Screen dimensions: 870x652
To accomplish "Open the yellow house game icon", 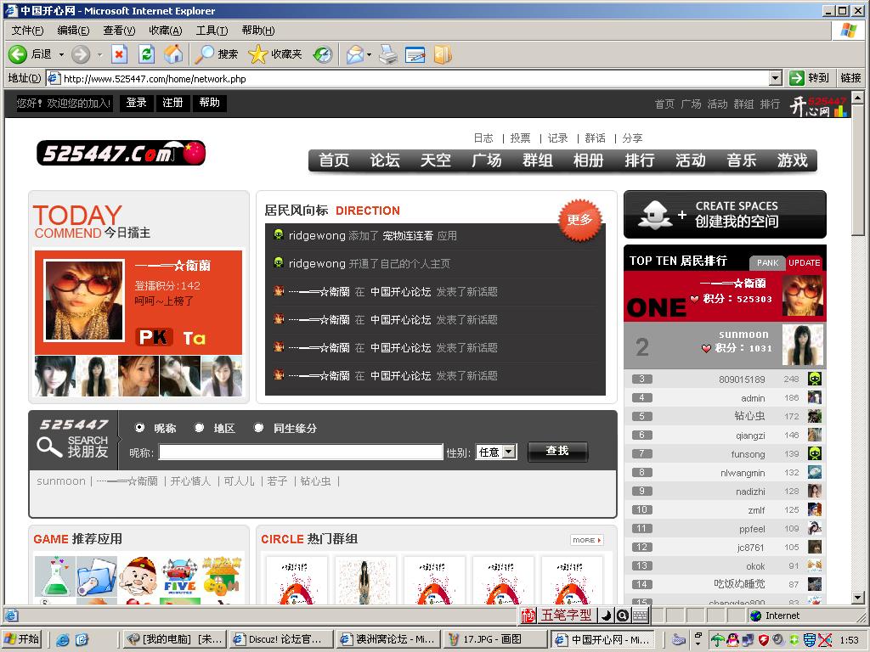I will point(222,576).
